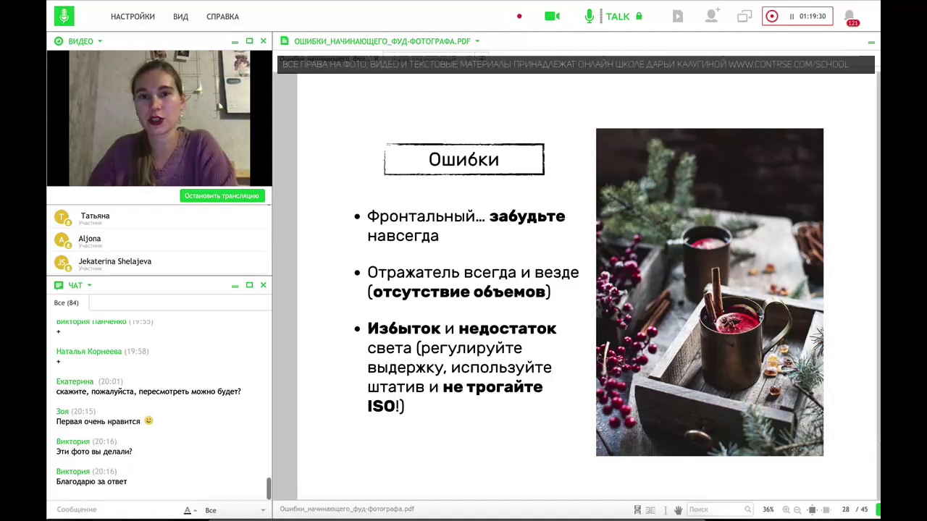Click the search magnifier icon
Viewport: 927px width, 521px height.
point(748,509)
